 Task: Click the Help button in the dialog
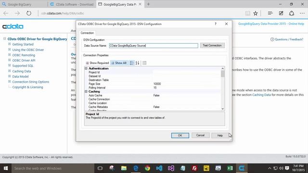pos(220,136)
